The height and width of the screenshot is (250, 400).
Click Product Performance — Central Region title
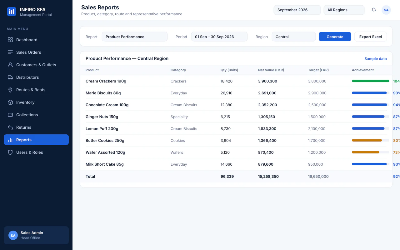tap(127, 58)
